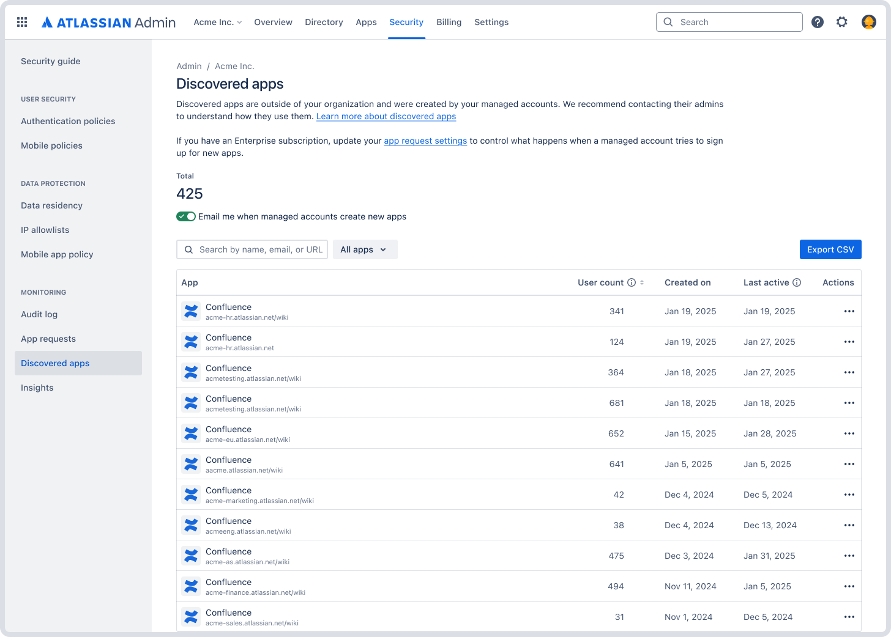Click the Search by name, email, or URL field
891x637 pixels.
[x=252, y=249]
